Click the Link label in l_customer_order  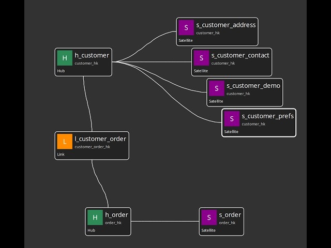click(x=61, y=154)
